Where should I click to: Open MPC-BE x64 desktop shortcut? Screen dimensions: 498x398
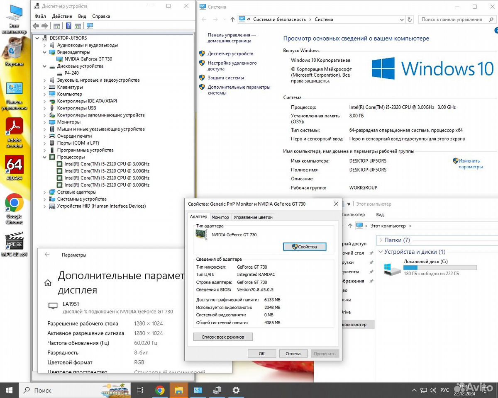tap(14, 244)
